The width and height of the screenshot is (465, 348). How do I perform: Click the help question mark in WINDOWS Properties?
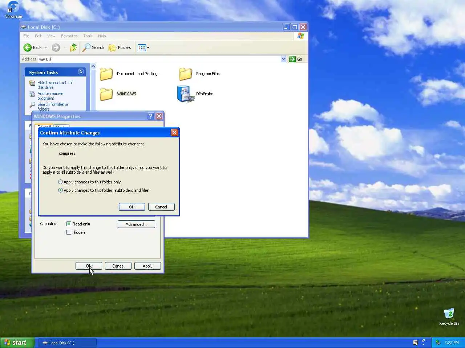(x=151, y=116)
